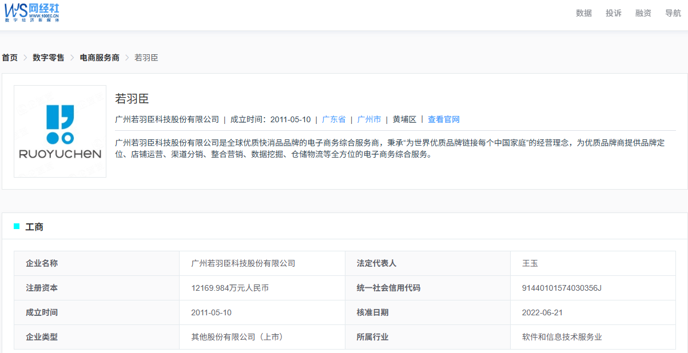Open the 导航 menu item
This screenshot has width=688, height=353.
click(x=673, y=13)
